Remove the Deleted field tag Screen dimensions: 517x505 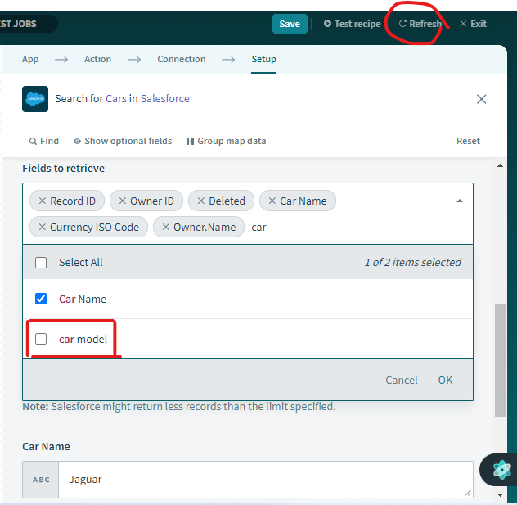[x=200, y=201]
